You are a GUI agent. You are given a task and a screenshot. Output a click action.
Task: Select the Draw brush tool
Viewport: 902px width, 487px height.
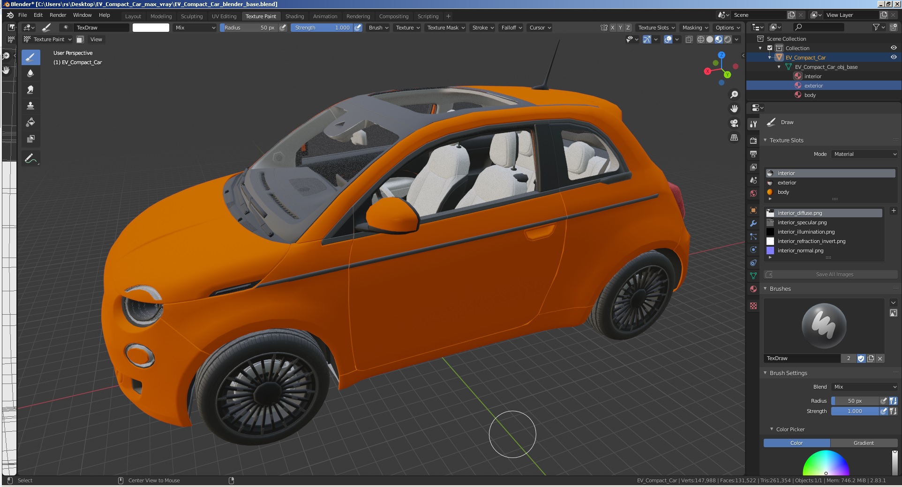point(30,57)
